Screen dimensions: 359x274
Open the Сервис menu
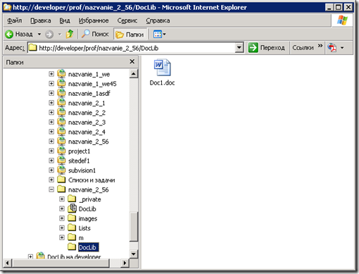(127, 20)
